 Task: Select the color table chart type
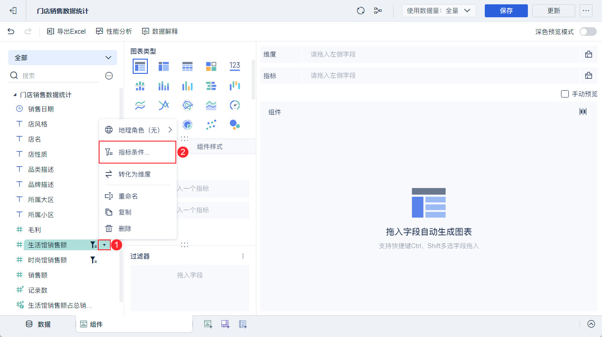point(211,66)
